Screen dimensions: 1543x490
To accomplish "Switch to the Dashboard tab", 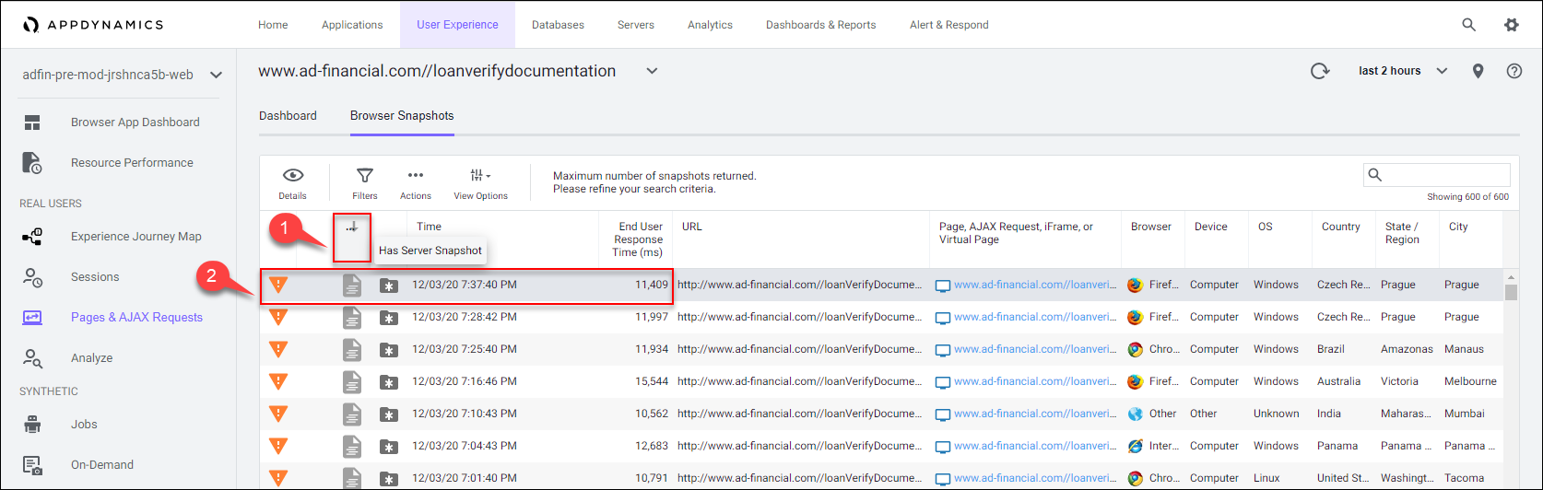I will 288,116.
